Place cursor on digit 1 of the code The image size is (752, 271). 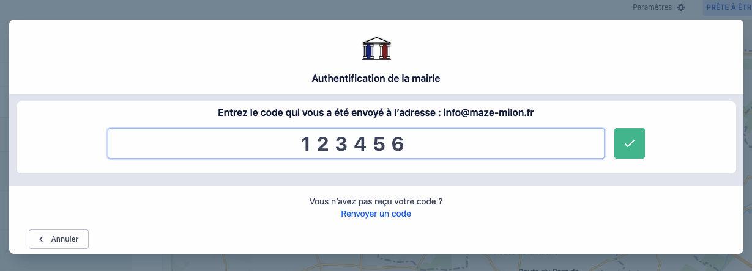(x=307, y=144)
